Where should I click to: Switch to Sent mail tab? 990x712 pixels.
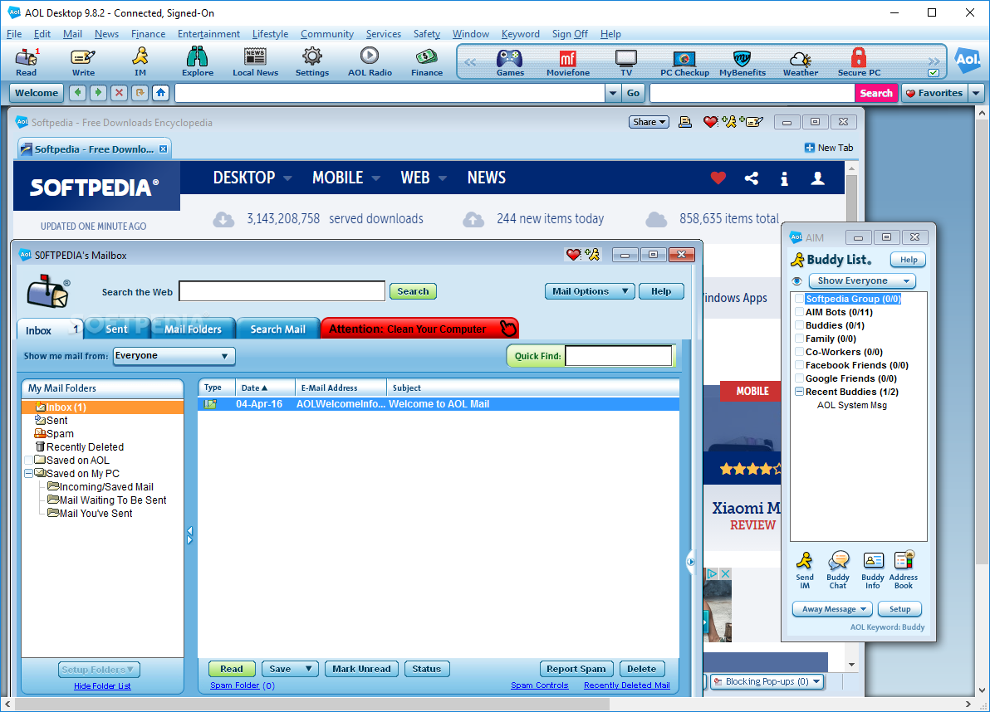(116, 329)
